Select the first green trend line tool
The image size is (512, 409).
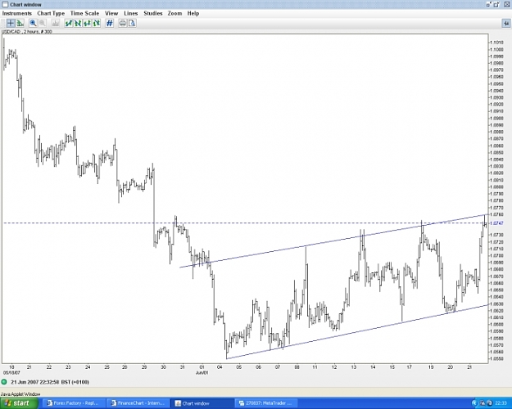click(x=69, y=23)
